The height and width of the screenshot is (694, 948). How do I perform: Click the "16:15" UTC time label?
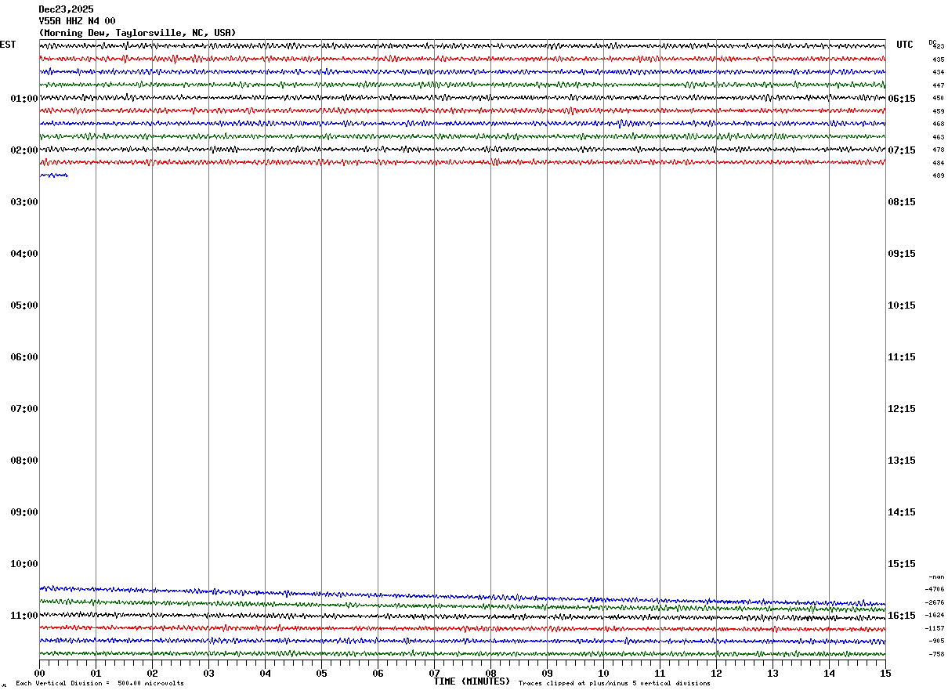tap(902, 616)
